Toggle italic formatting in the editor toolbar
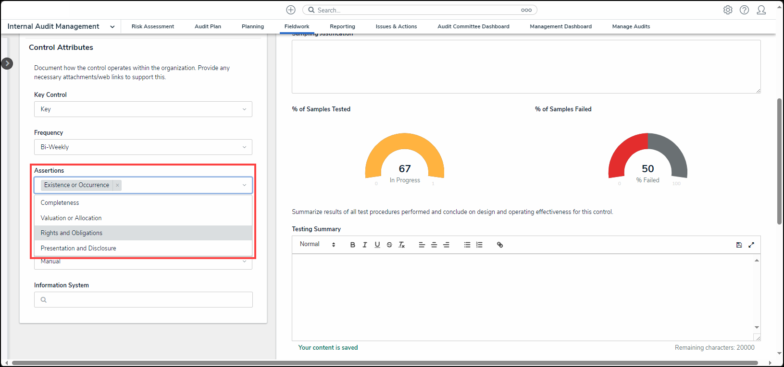This screenshot has height=367, width=784. click(365, 245)
